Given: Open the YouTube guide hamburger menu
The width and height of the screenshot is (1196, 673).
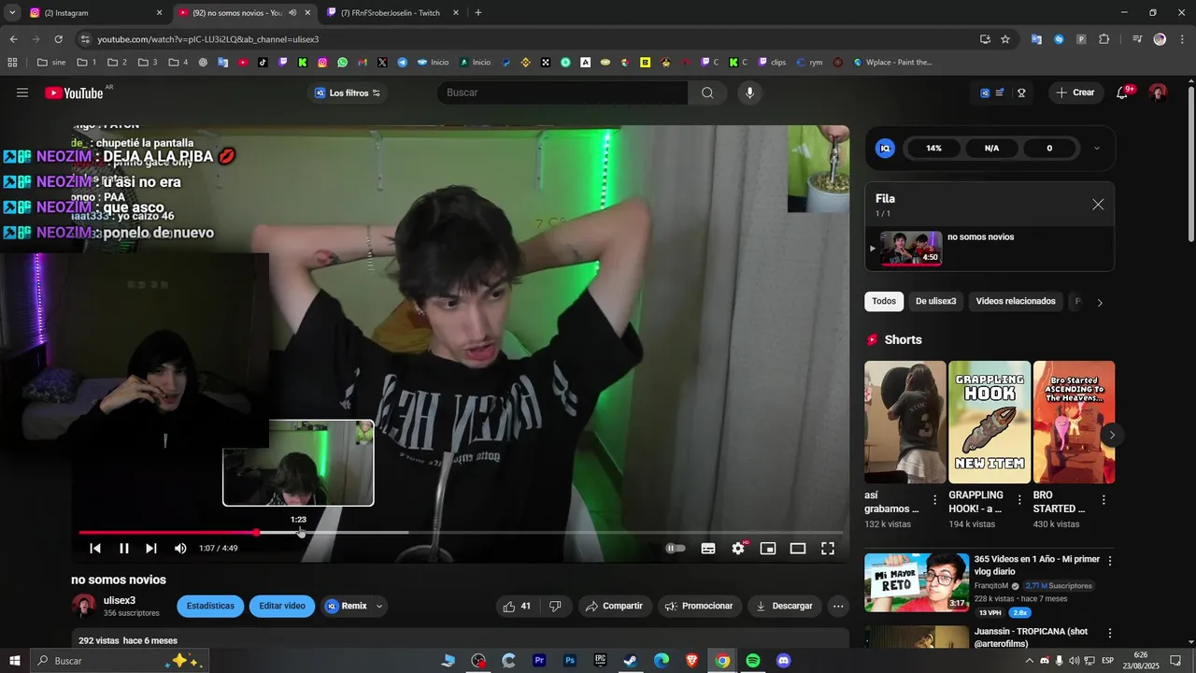Looking at the screenshot, I should click(22, 93).
